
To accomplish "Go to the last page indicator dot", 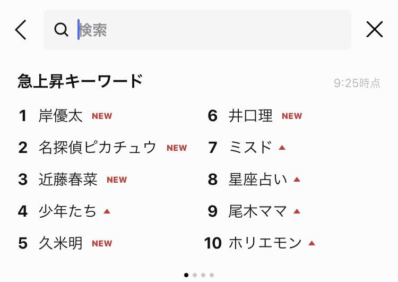I will 212,275.
